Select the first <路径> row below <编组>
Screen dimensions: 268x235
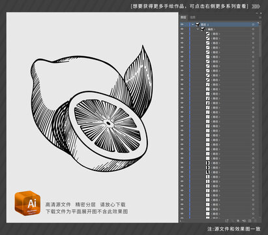coord(220,34)
